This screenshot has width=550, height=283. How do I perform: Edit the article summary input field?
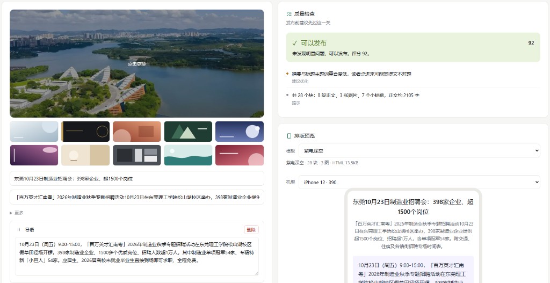pos(137,197)
